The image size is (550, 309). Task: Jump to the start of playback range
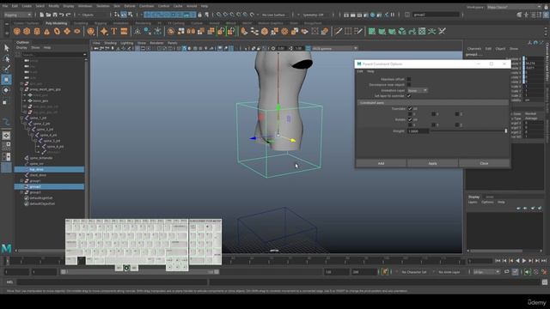coord(498,261)
